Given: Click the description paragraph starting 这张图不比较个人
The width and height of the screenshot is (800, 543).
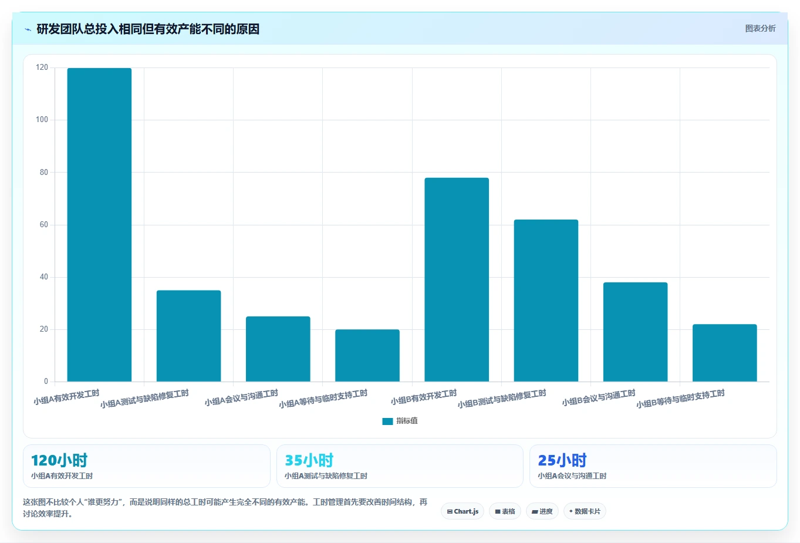Looking at the screenshot, I should pyautogui.click(x=225, y=508).
